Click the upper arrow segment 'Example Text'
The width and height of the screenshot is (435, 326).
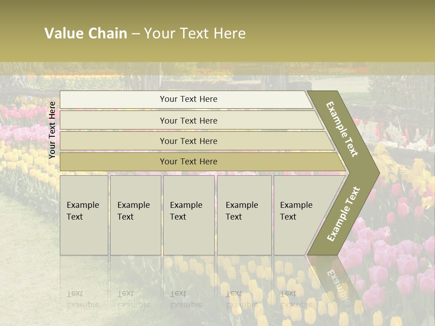click(x=342, y=129)
